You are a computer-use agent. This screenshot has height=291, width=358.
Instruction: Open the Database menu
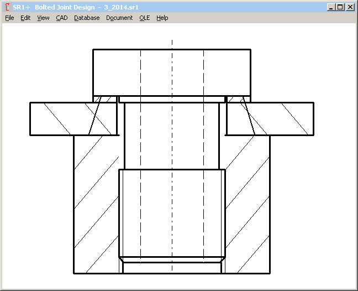coord(87,18)
